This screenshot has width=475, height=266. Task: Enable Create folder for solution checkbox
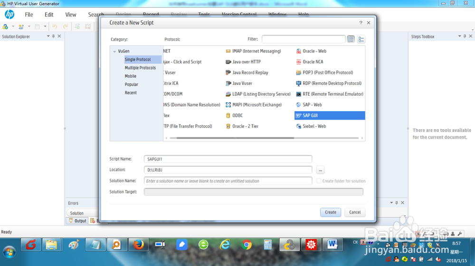pos(319,181)
